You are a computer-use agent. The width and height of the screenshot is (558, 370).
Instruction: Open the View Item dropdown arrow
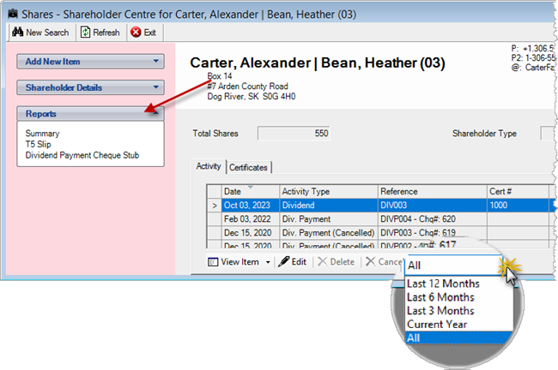tap(268, 262)
